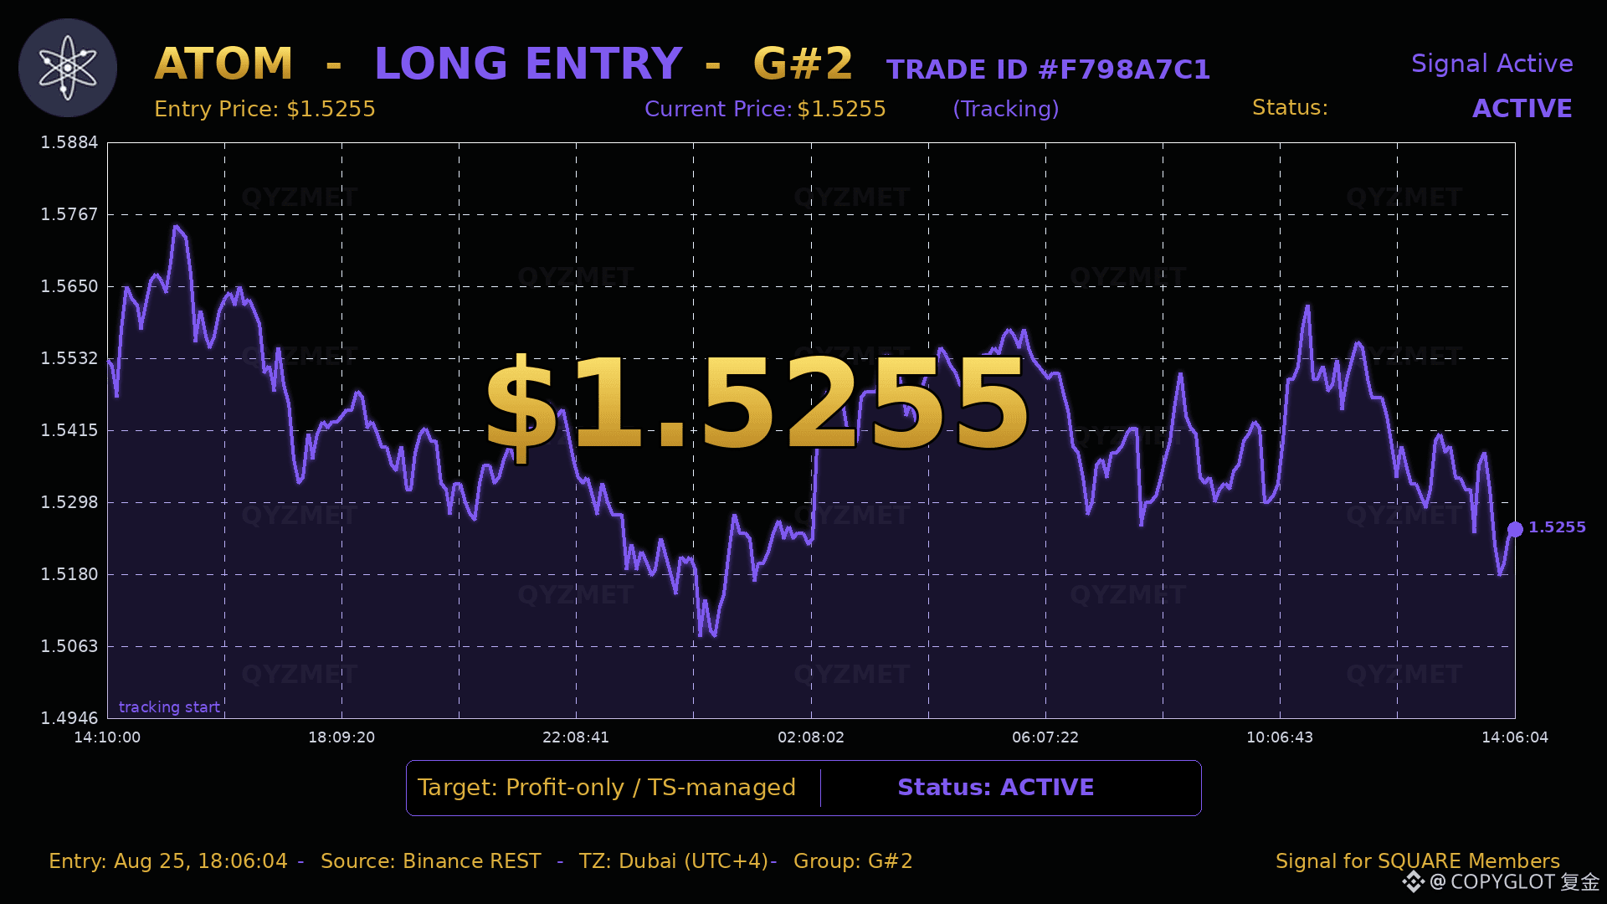
Task: Click the 02:08:02 time axis label
Action: click(x=811, y=737)
